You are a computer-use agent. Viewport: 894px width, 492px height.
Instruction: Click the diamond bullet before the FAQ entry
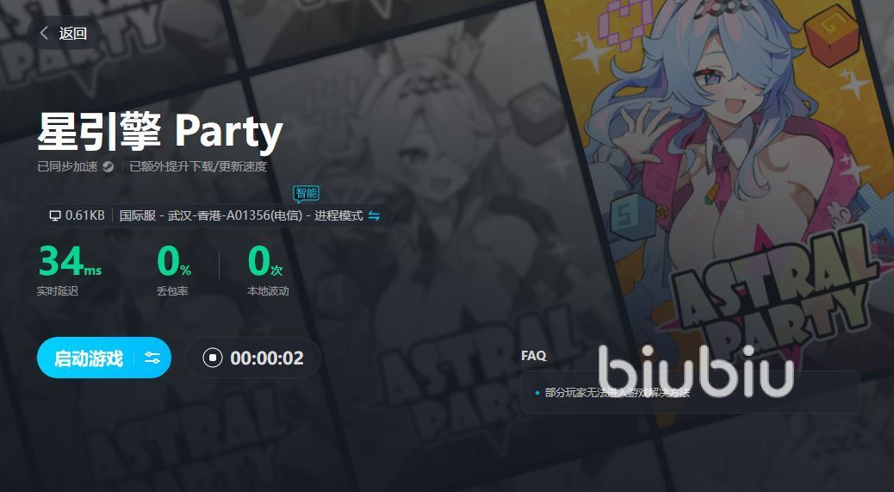[x=537, y=393]
